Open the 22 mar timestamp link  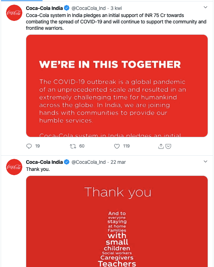pyautogui.click(x=118, y=162)
